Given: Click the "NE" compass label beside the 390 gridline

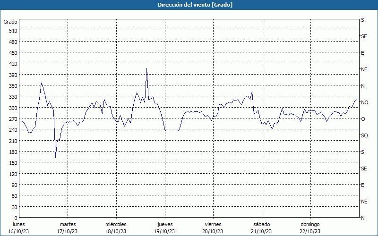Looking at the screenshot, I should tap(364, 69).
